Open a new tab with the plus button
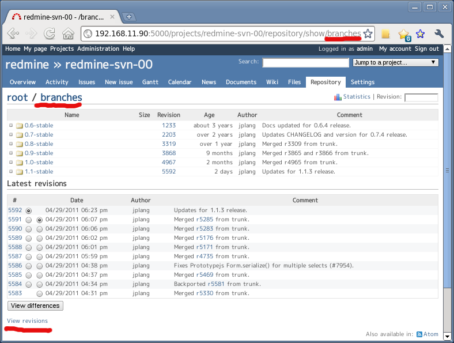 point(129,17)
